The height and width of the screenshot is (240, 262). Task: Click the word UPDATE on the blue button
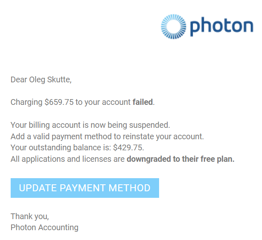point(38,188)
